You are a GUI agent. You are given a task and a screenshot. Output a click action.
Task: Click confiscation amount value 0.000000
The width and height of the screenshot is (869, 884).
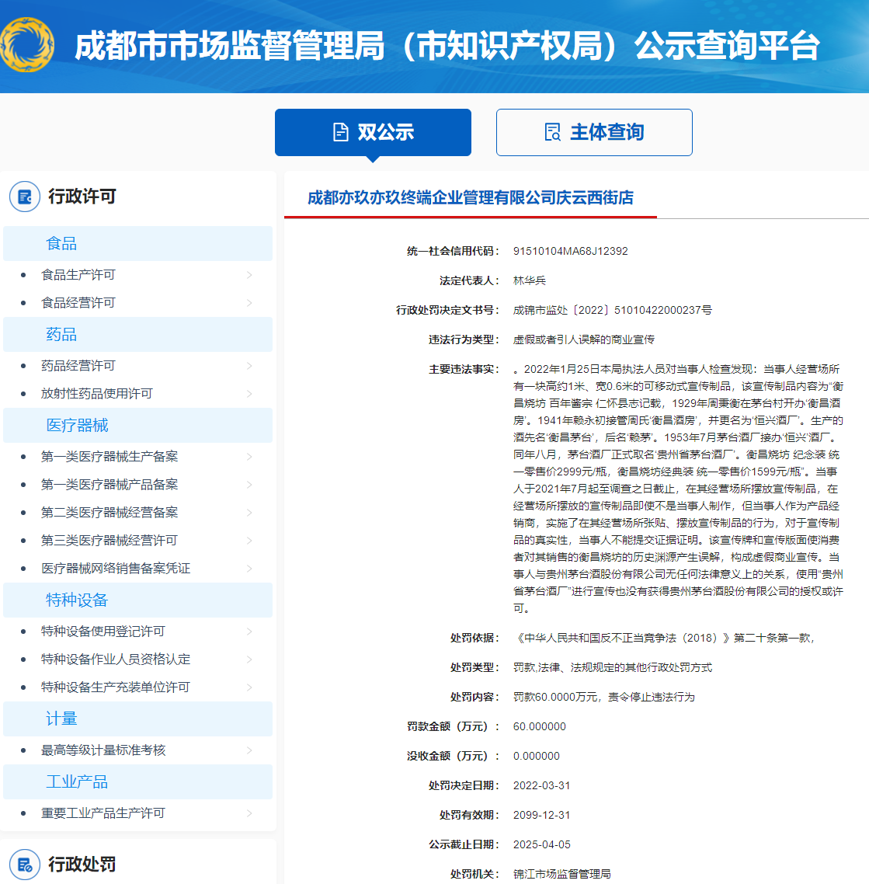click(x=537, y=756)
